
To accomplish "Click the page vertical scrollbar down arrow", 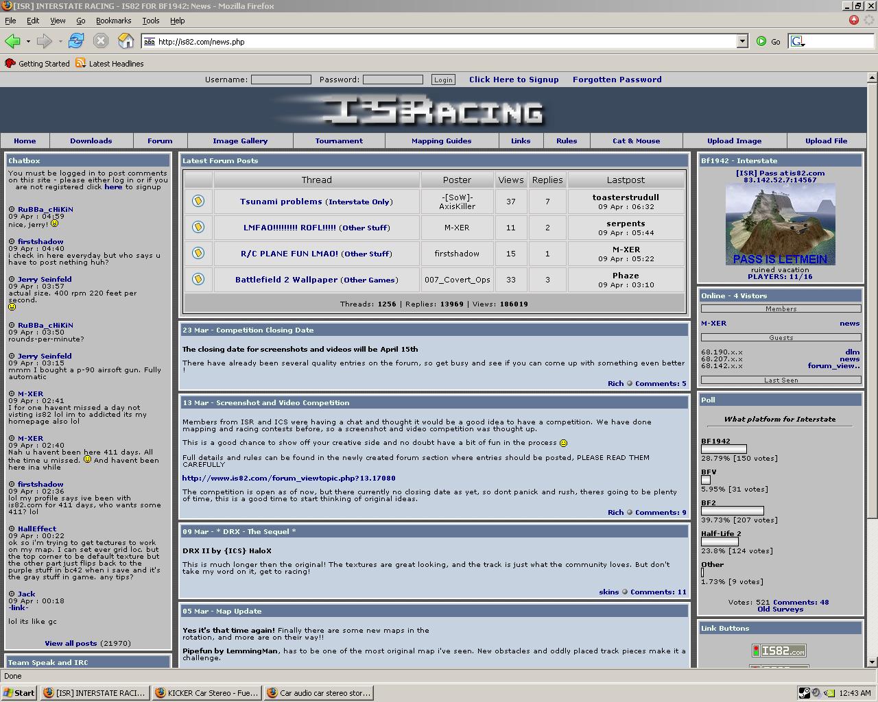I will [872, 662].
